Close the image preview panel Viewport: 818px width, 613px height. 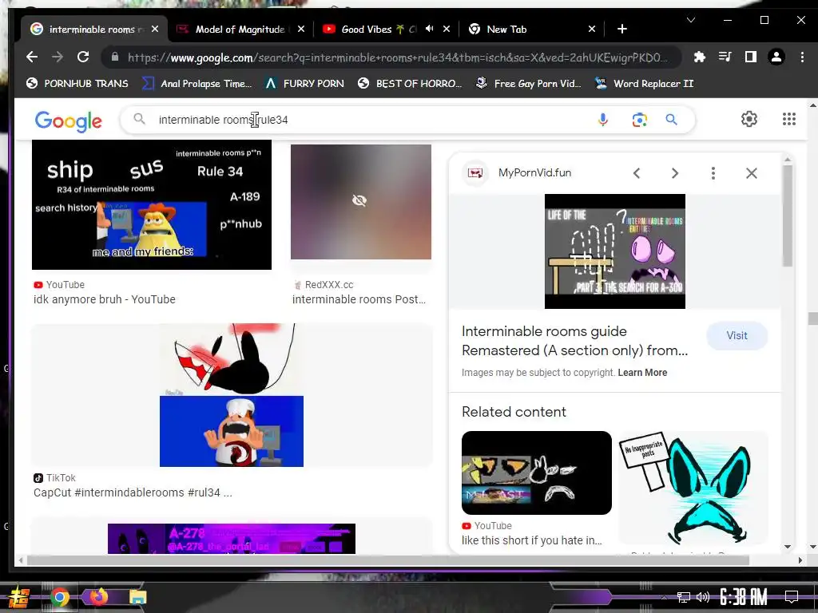[751, 173]
